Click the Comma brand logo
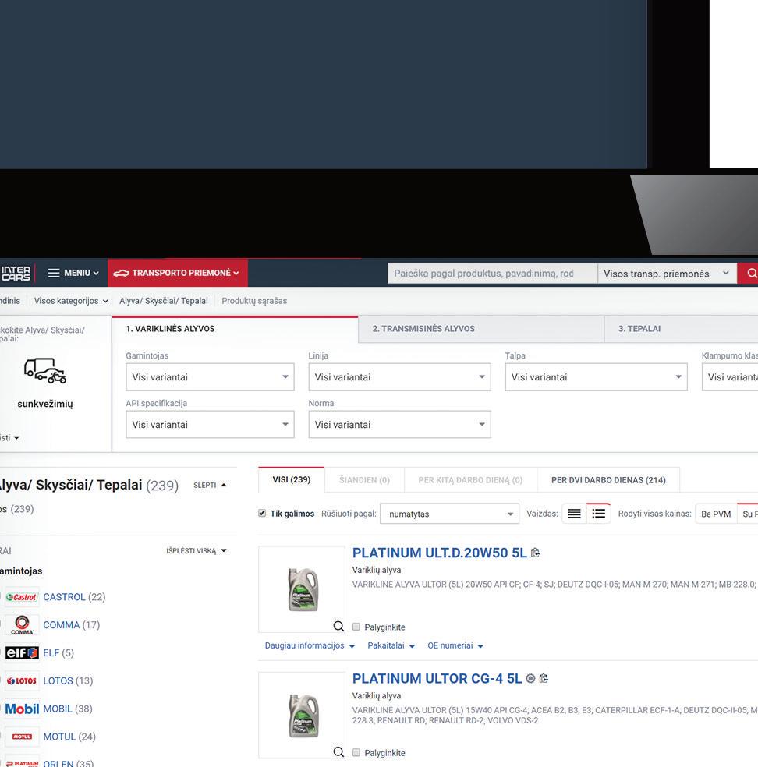The image size is (758, 767). click(x=22, y=625)
